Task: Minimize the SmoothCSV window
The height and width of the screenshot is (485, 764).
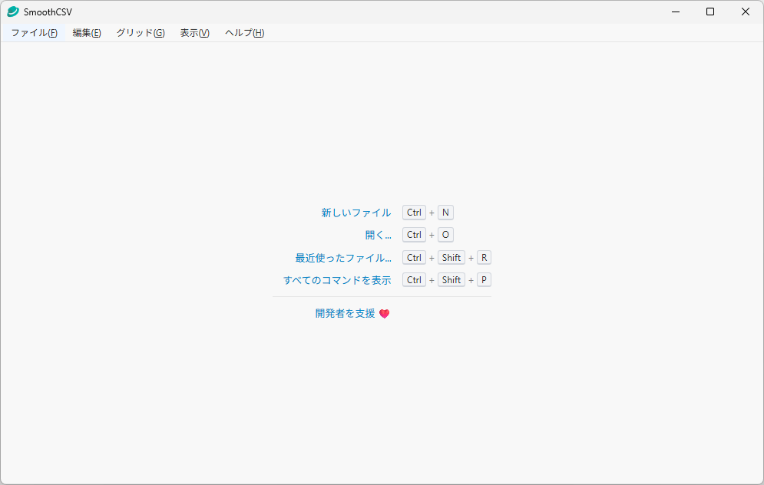Action: tap(675, 12)
